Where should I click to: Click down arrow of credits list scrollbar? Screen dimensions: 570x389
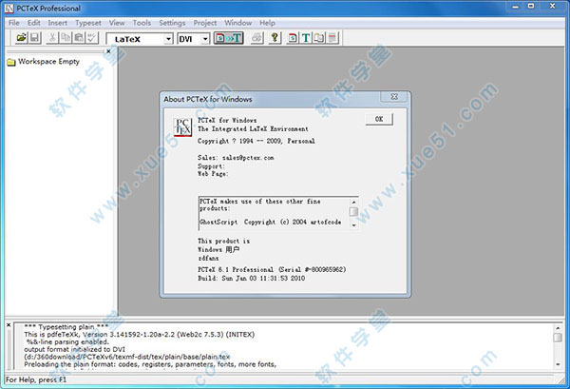pos(353,225)
